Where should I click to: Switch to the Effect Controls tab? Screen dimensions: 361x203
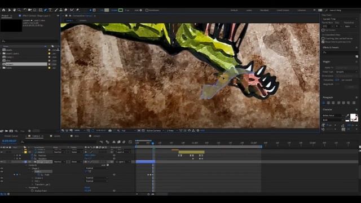click(x=36, y=16)
